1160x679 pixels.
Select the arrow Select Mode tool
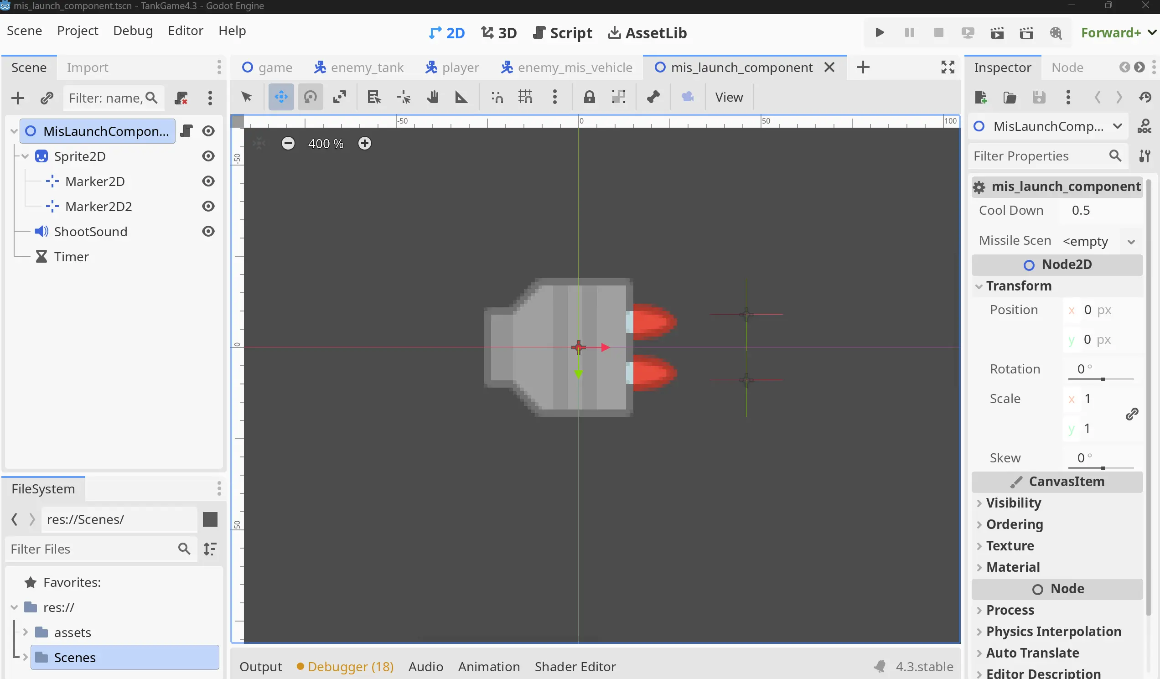click(x=247, y=97)
